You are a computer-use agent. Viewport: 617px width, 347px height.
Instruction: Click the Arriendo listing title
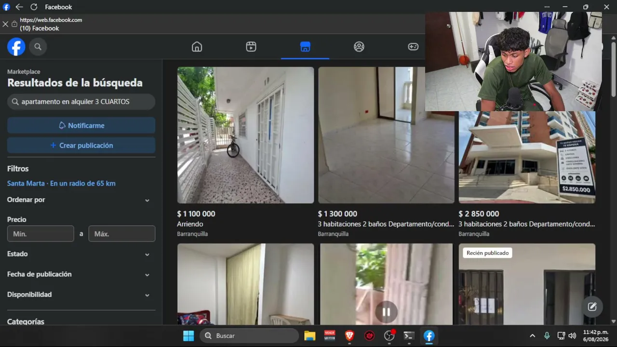190,224
